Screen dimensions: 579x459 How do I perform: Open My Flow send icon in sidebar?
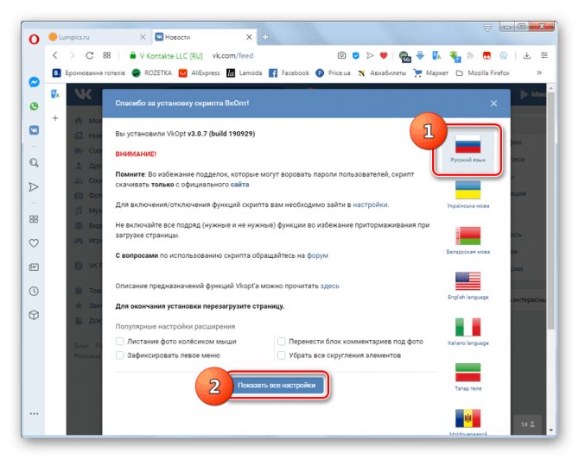[34, 187]
